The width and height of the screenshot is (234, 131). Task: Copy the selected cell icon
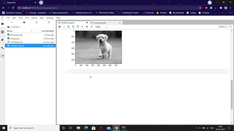click(73, 27)
